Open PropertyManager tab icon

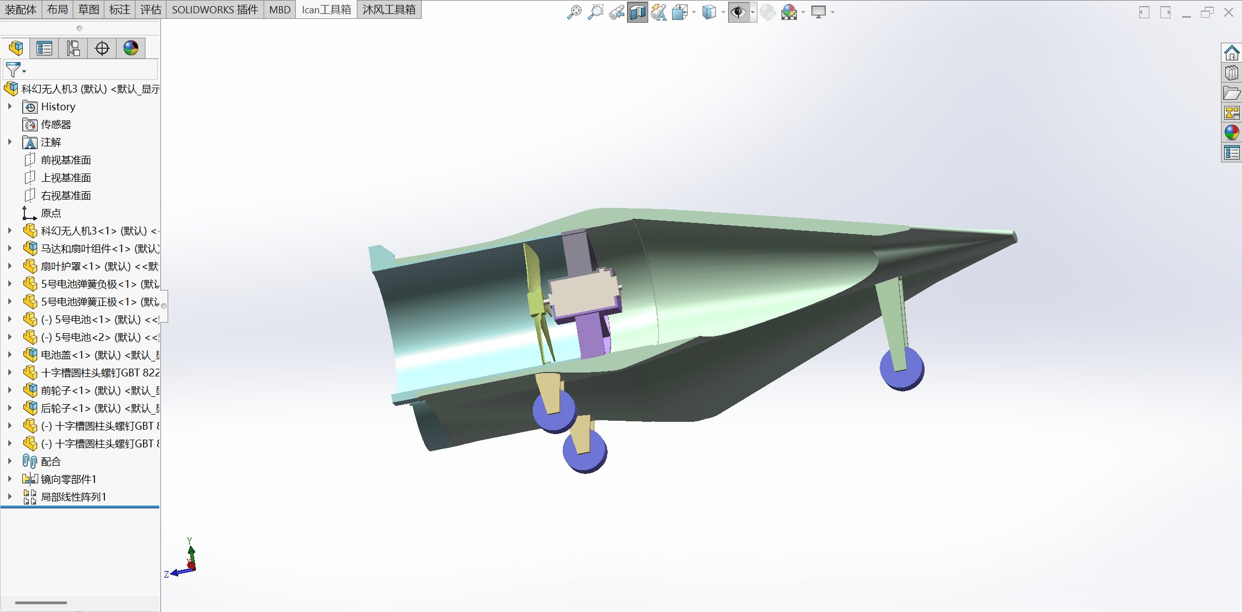44,48
